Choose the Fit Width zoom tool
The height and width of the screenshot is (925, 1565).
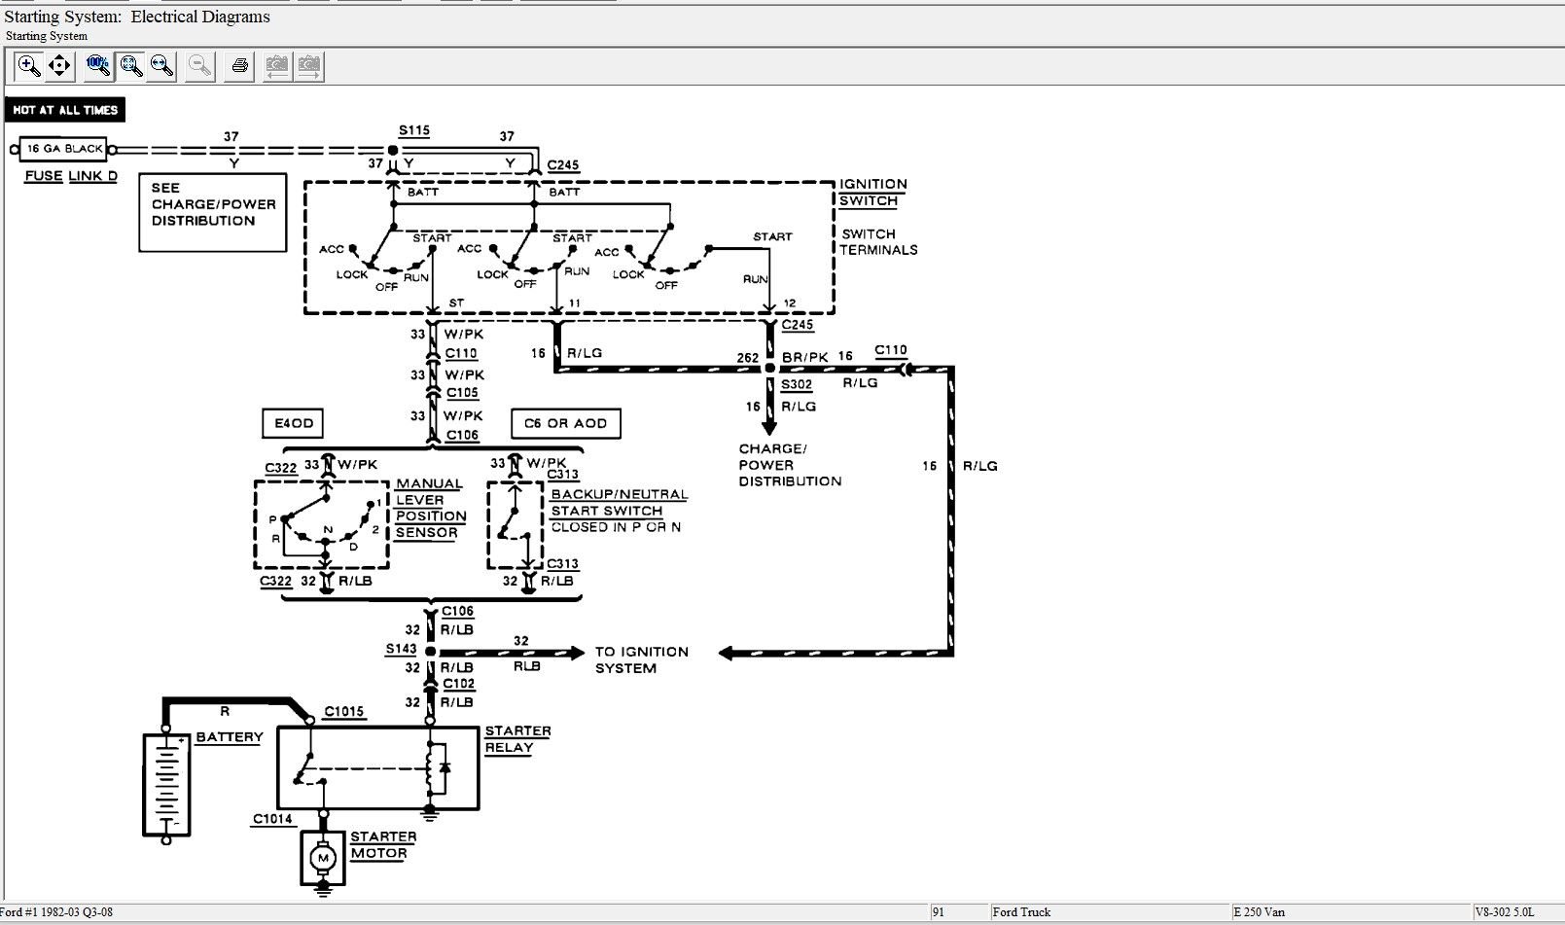pyautogui.click(x=161, y=66)
